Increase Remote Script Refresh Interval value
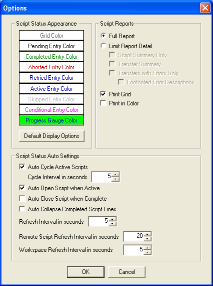This screenshot has width=213, height=286. pyautogui.click(x=147, y=234)
